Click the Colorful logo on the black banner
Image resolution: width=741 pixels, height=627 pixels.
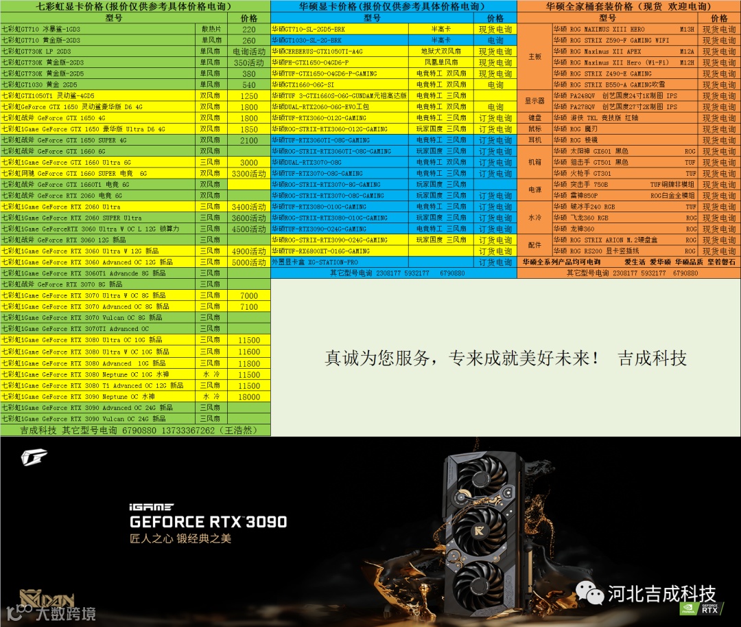(x=34, y=457)
